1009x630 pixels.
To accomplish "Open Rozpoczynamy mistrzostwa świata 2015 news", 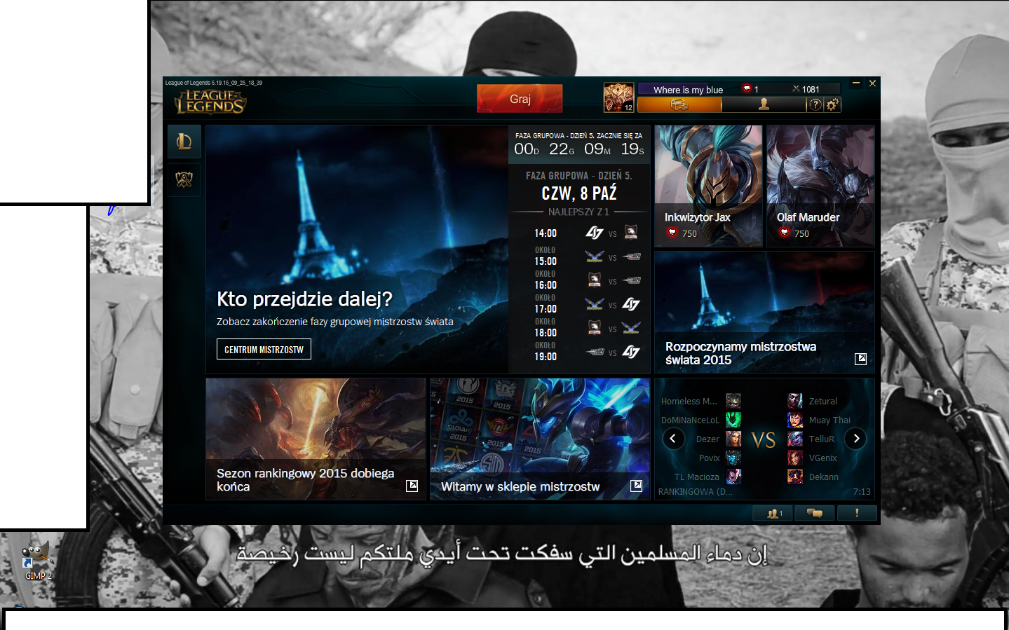I will pos(764,312).
